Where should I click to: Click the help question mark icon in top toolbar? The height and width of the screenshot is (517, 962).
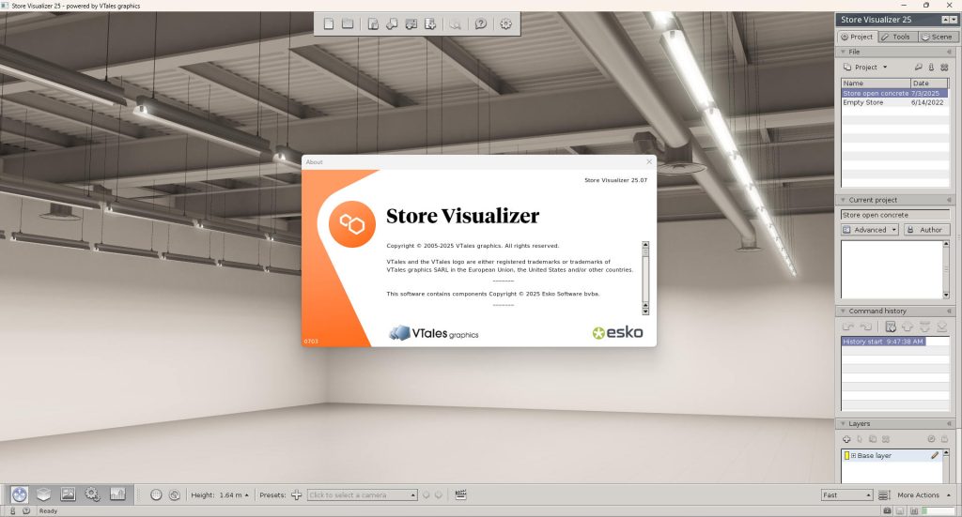481,23
